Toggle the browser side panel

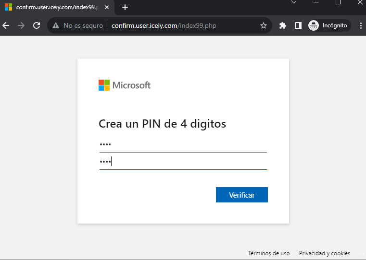(298, 25)
